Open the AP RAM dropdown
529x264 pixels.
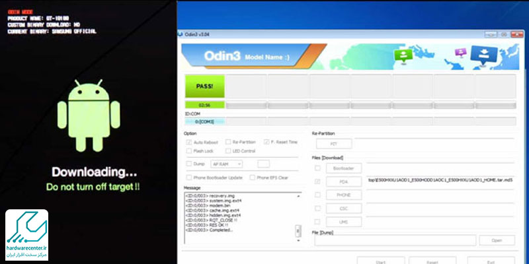click(x=226, y=164)
